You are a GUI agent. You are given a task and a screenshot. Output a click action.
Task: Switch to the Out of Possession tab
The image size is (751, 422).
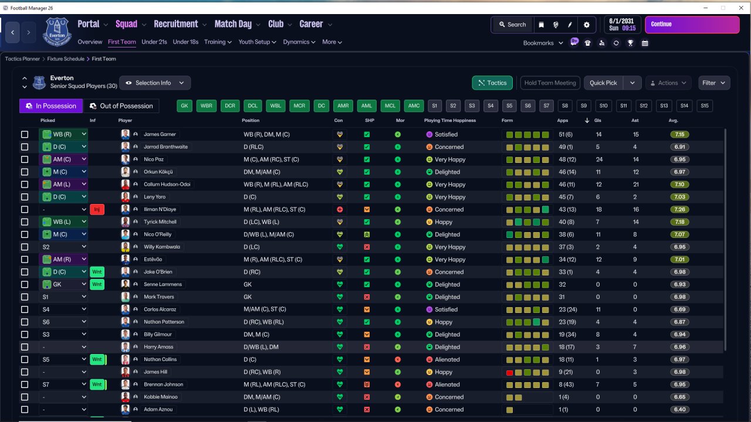121,106
